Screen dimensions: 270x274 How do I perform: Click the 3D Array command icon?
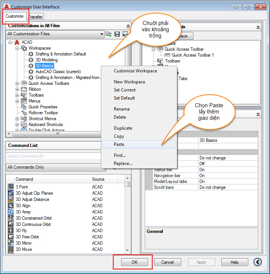11,212
